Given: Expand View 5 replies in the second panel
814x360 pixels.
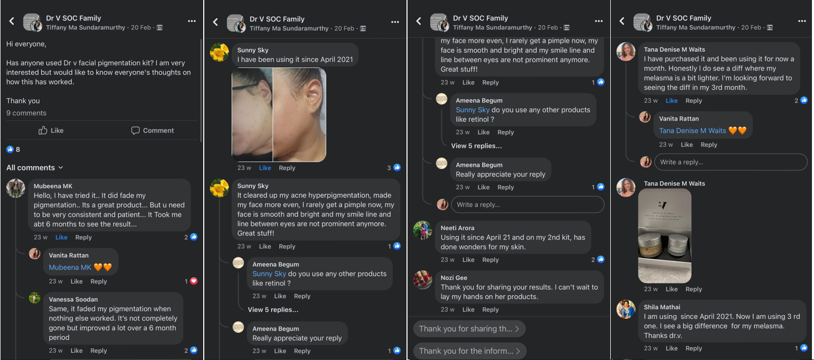Looking at the screenshot, I should (273, 310).
